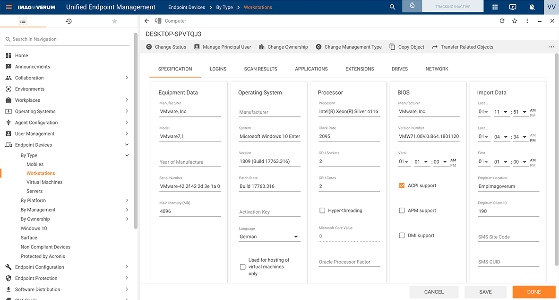Collapse the Endpoint Devices section
This screenshot has width=559, height=300.
(127, 145)
